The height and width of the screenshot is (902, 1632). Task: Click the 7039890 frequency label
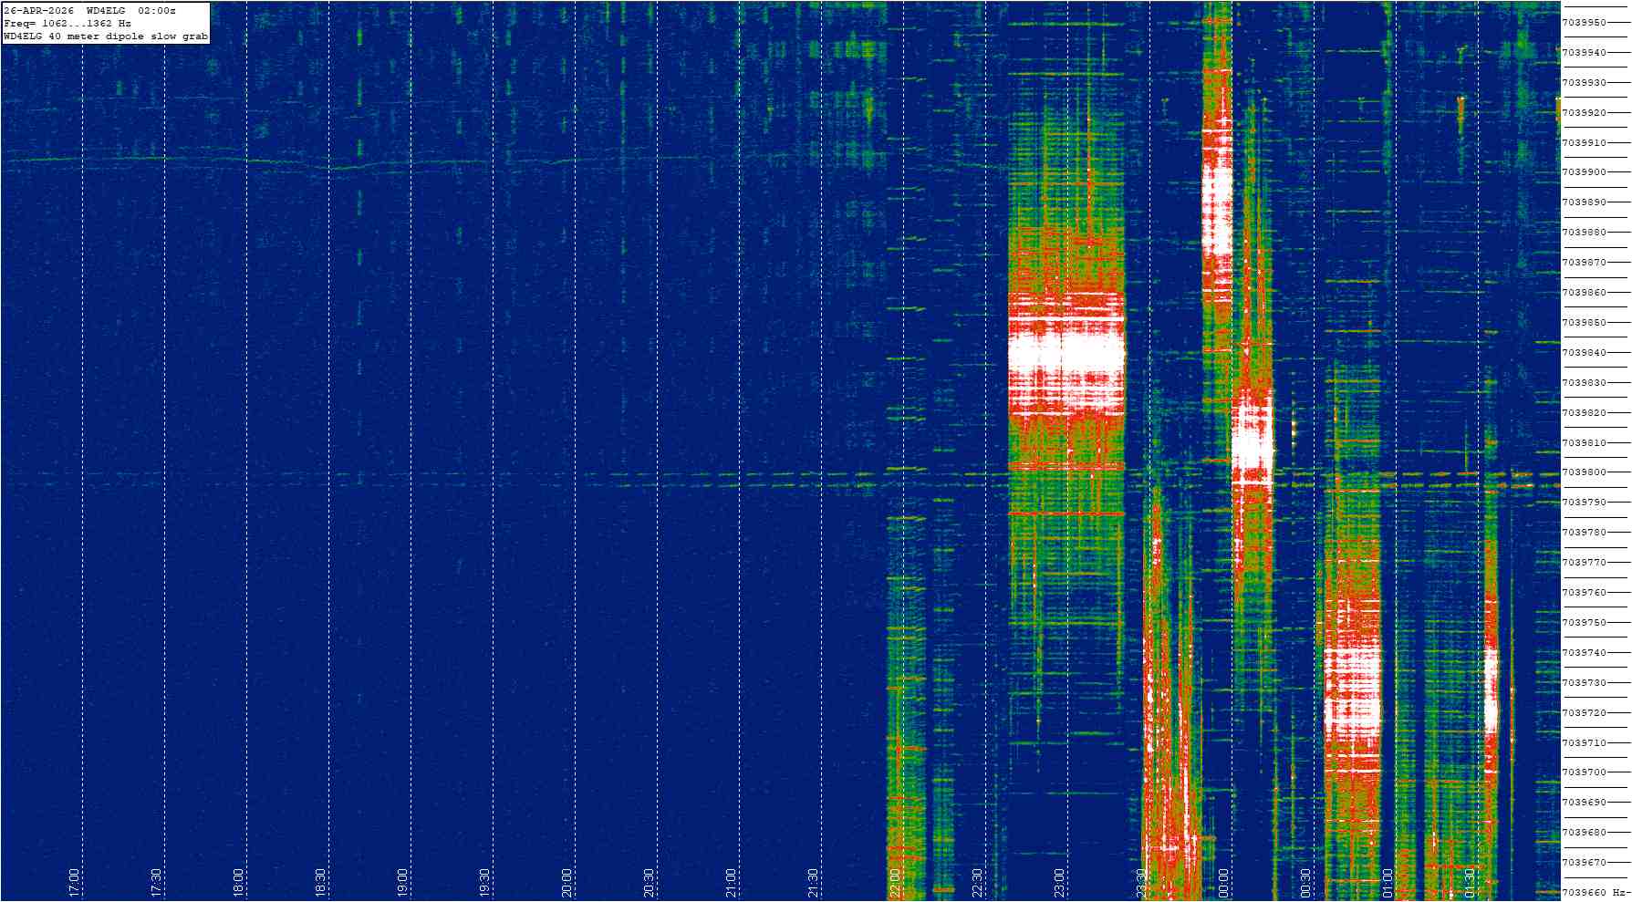point(1585,202)
